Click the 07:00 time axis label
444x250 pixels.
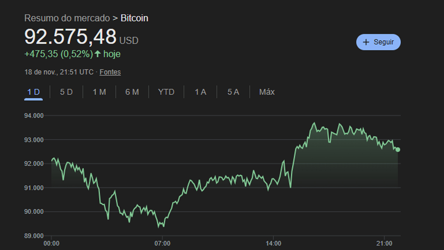162,243
